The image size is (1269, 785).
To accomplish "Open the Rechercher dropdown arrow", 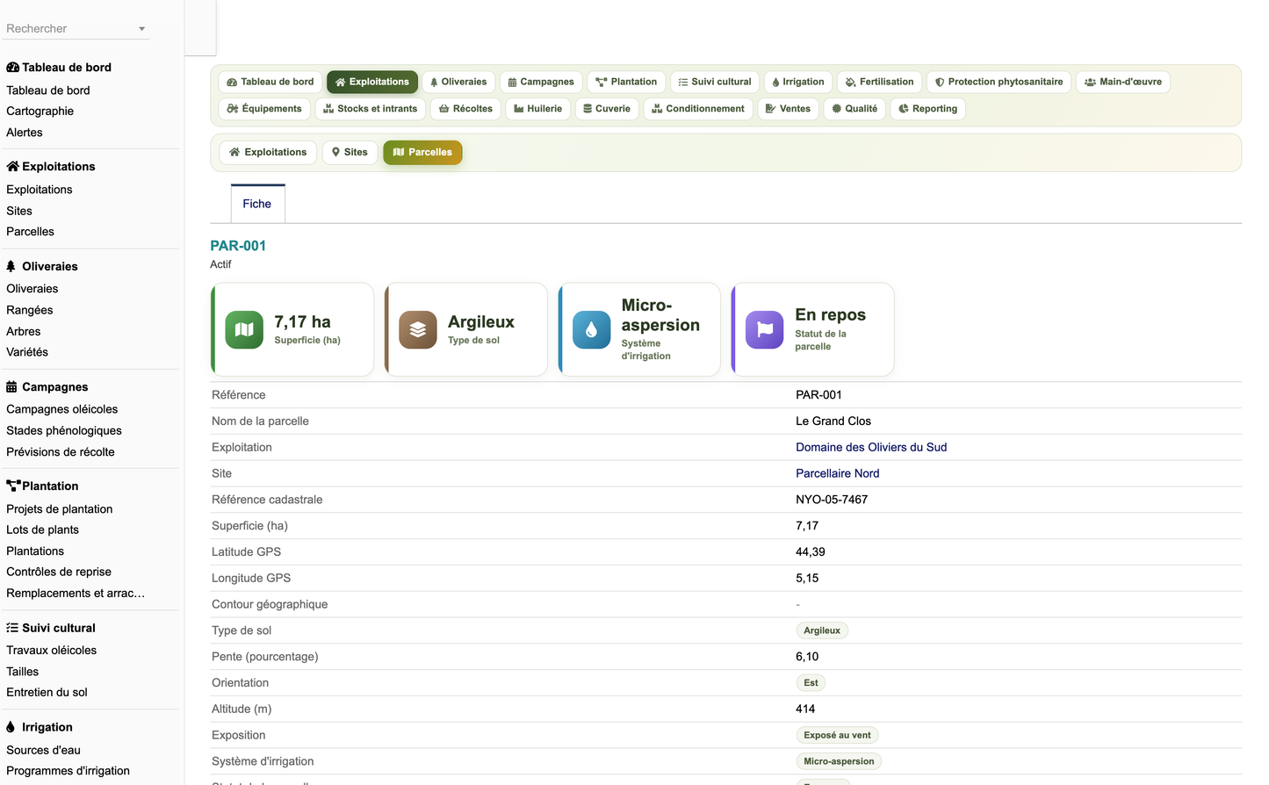I will (141, 29).
